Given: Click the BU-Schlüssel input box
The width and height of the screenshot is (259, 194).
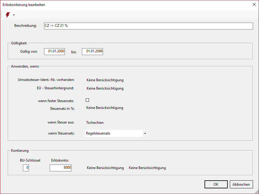Looking at the screenshot, I should [26, 168].
